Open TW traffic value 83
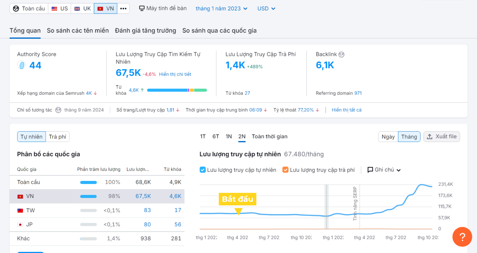The height and width of the screenshot is (253, 477). click(147, 210)
